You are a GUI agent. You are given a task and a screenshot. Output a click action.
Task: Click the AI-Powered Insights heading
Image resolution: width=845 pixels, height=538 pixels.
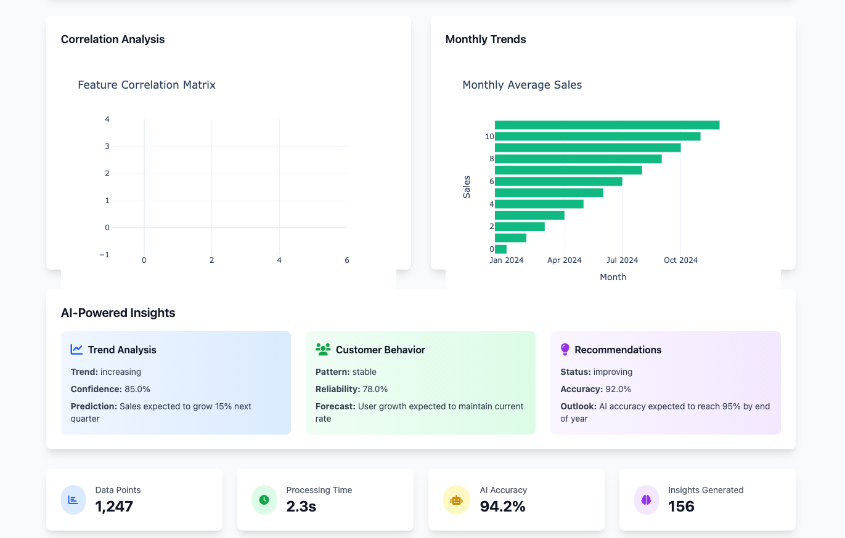pyautogui.click(x=119, y=313)
